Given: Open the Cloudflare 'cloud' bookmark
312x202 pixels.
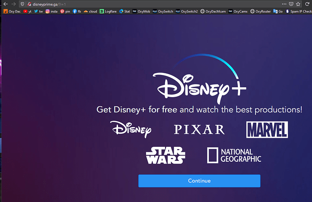Looking at the screenshot, I should [90, 11].
